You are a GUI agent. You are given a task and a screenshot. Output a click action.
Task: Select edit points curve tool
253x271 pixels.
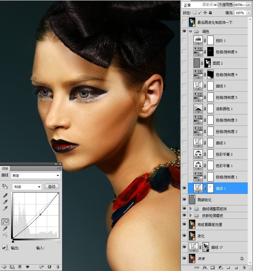[5, 222]
